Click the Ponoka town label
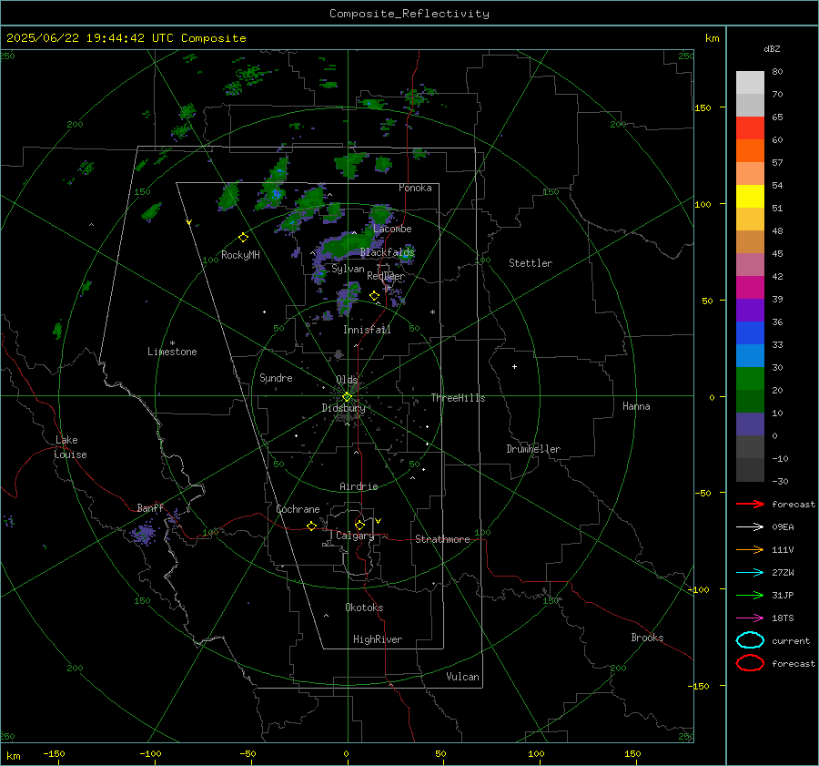The image size is (819, 766). click(x=415, y=188)
